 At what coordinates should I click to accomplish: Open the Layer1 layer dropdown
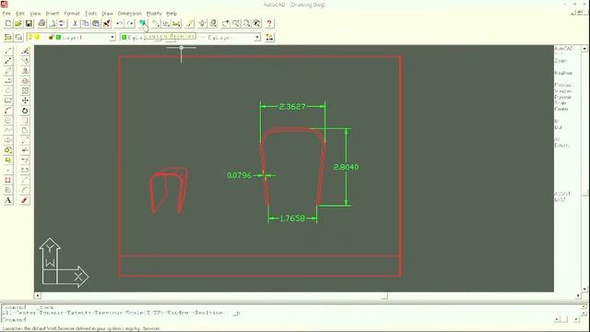(x=112, y=37)
